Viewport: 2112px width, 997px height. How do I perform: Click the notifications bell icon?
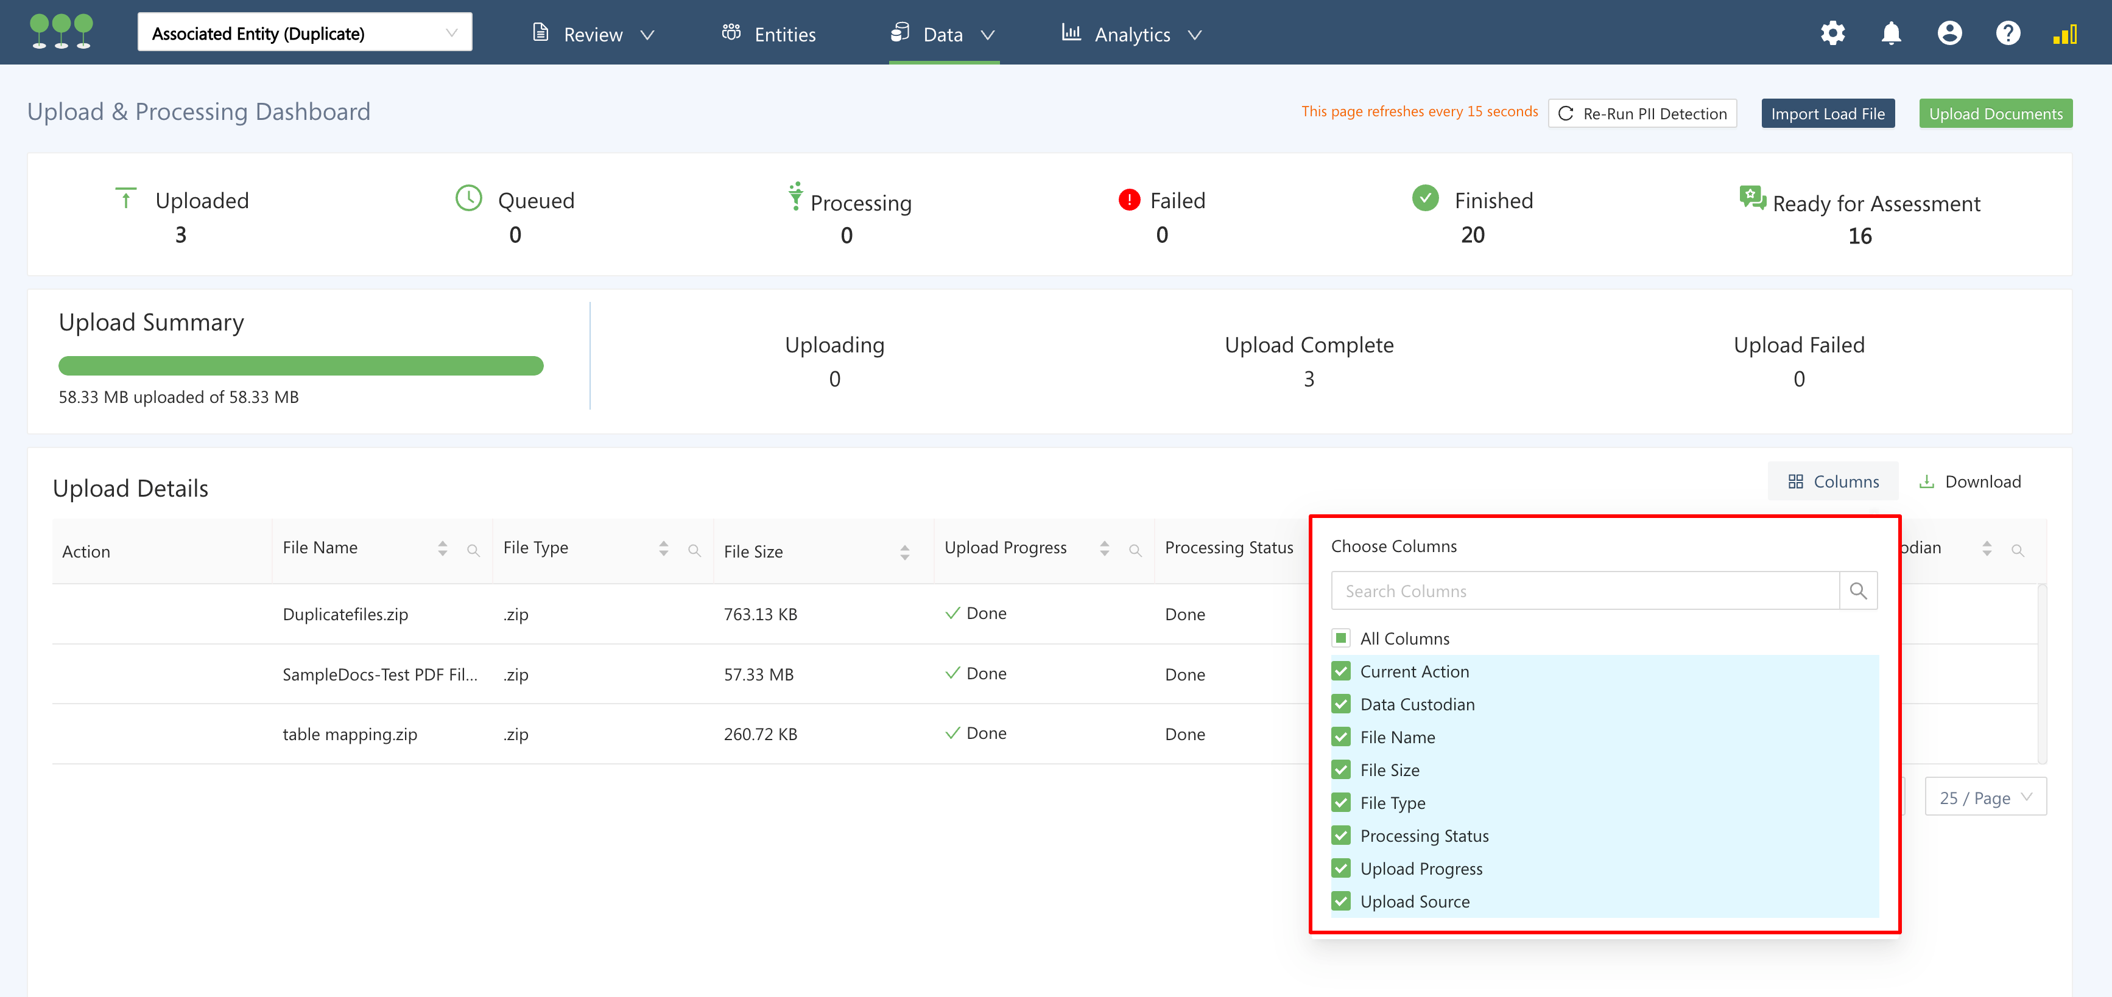(x=1891, y=33)
